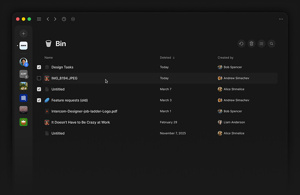Search the Bin with magnifier icon
This screenshot has height=195, width=300.
tap(271, 44)
